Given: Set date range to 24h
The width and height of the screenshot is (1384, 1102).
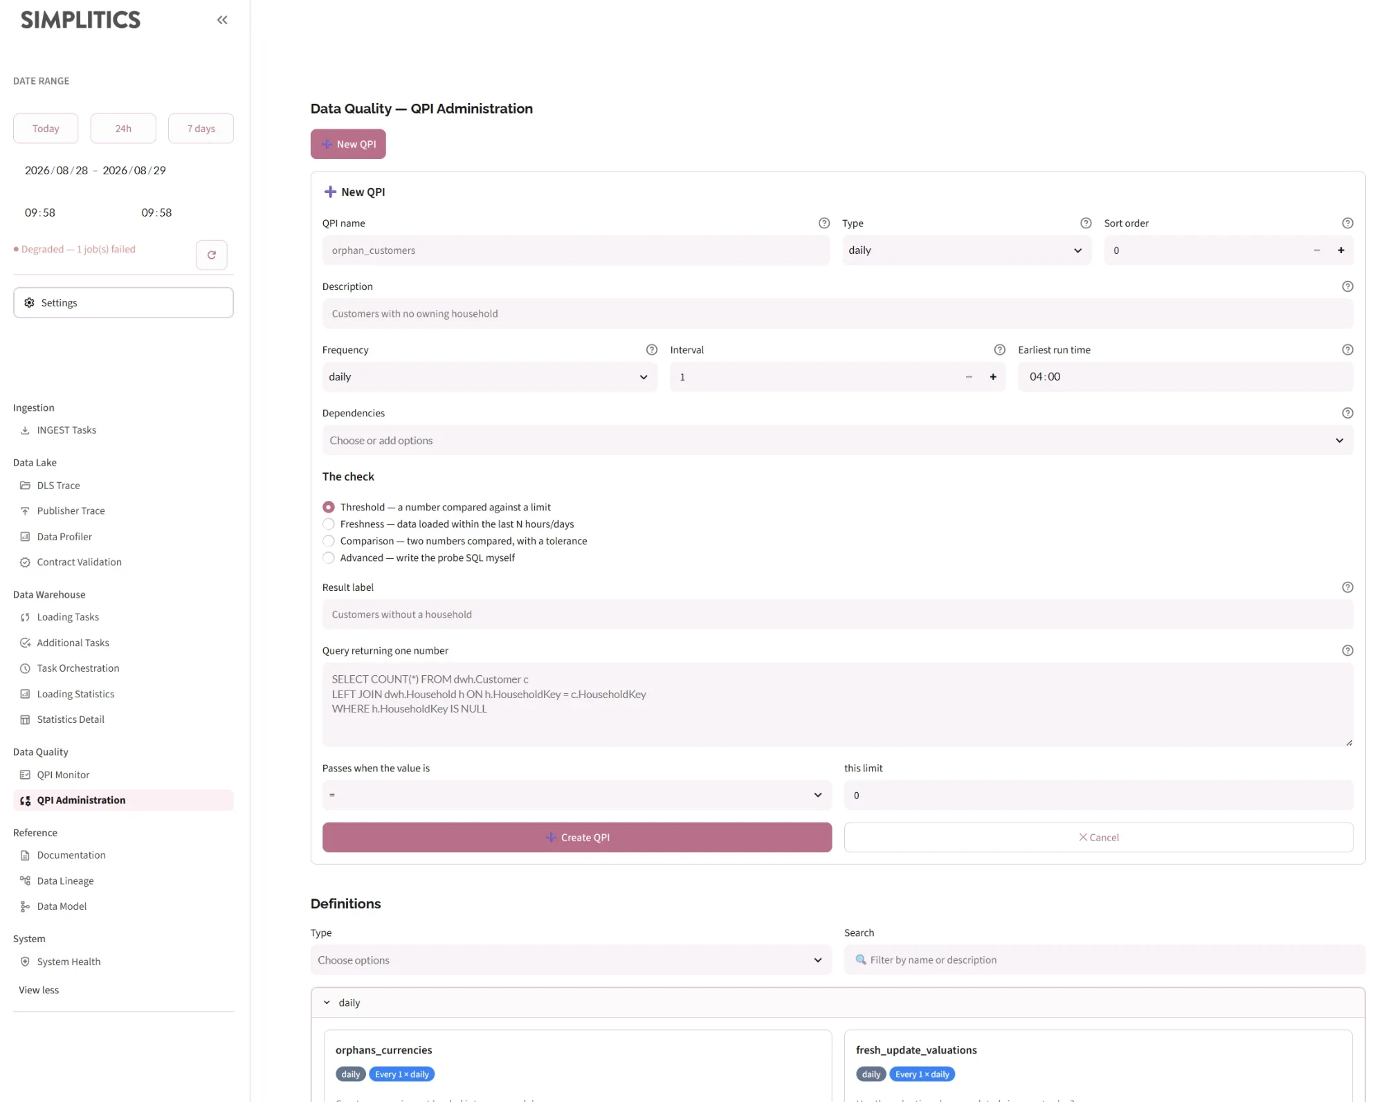Looking at the screenshot, I should (x=123, y=129).
